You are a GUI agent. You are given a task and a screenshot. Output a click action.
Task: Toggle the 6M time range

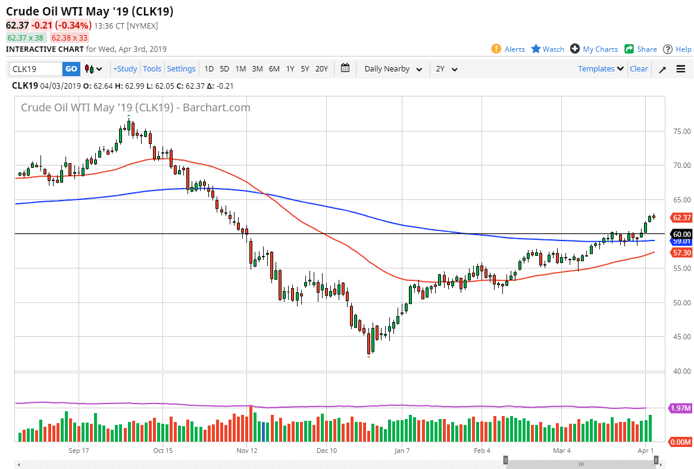273,69
